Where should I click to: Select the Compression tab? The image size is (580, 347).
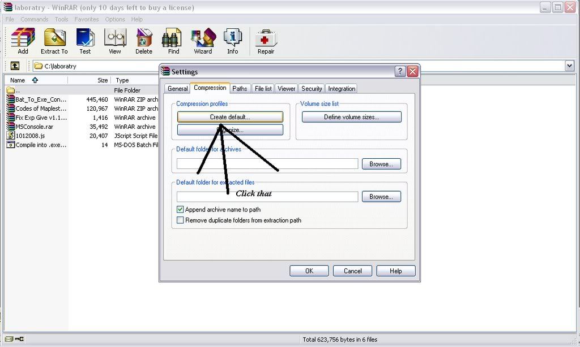210,88
